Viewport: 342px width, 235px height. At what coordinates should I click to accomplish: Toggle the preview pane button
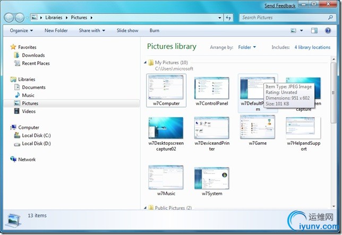click(314, 30)
